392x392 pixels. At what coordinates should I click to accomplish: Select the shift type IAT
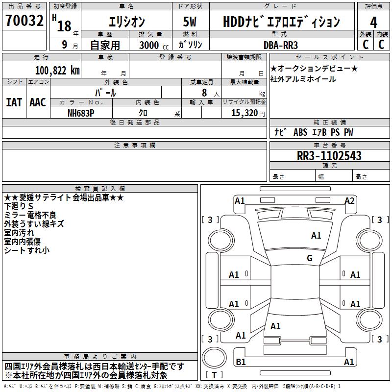pos(14,102)
